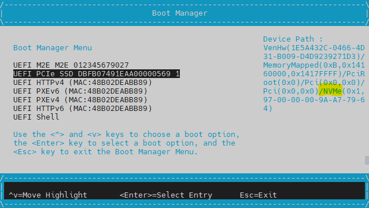Choose UEFI HTTPv6 network boot option
The image size is (369, 208).
coord(83,109)
